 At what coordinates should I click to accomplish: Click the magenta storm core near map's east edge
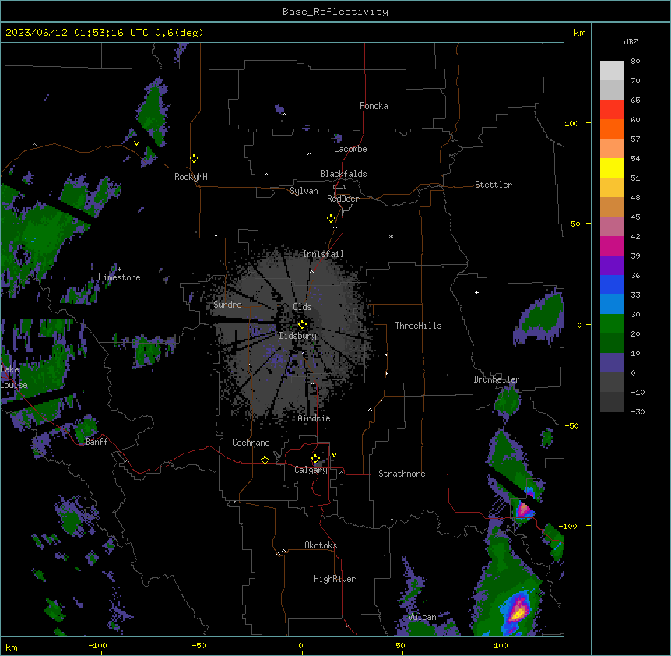[524, 510]
